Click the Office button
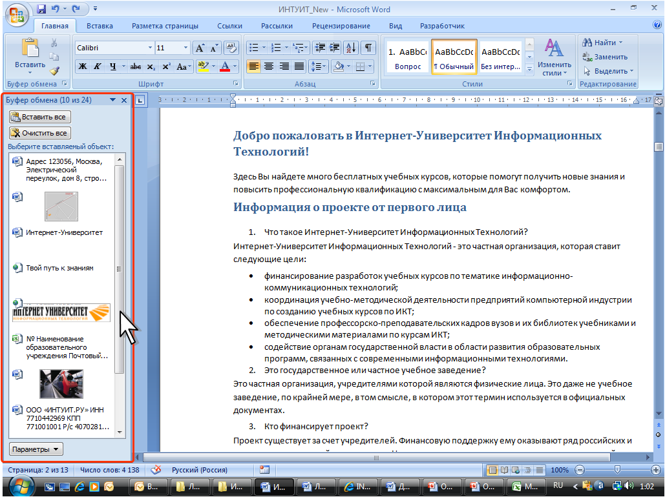Image resolution: width=665 pixels, height=497 pixels. [17, 15]
